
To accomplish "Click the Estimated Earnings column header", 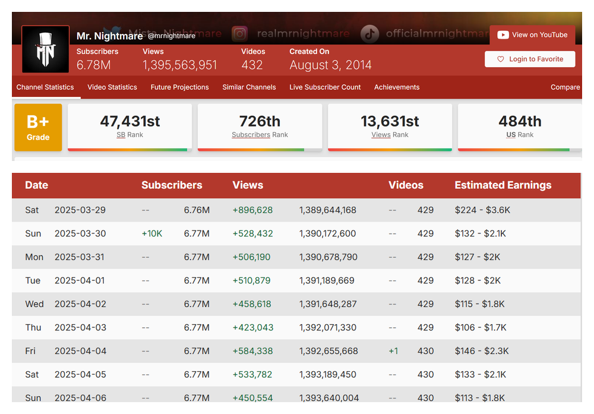I will point(503,185).
